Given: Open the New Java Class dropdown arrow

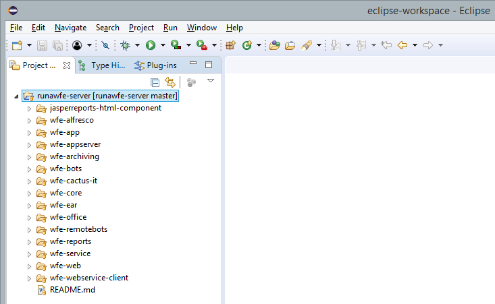Looking at the screenshot, I should coord(259,45).
